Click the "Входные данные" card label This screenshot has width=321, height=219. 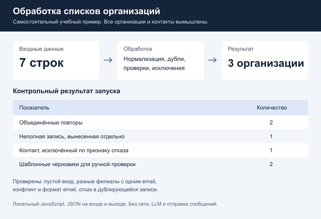coord(41,49)
